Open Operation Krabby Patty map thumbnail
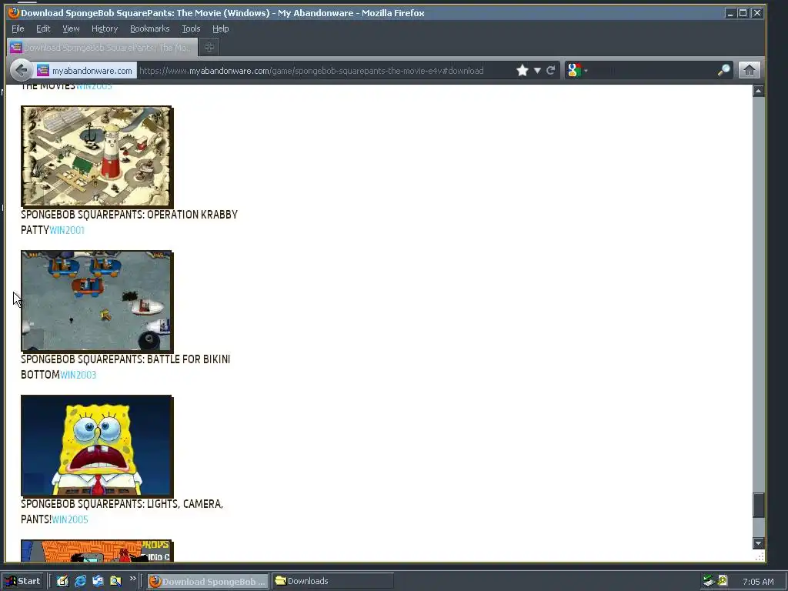 coord(97,157)
